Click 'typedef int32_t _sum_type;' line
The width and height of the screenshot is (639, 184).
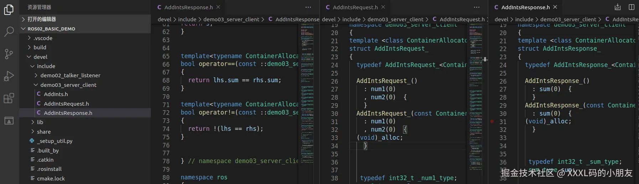(x=575, y=162)
